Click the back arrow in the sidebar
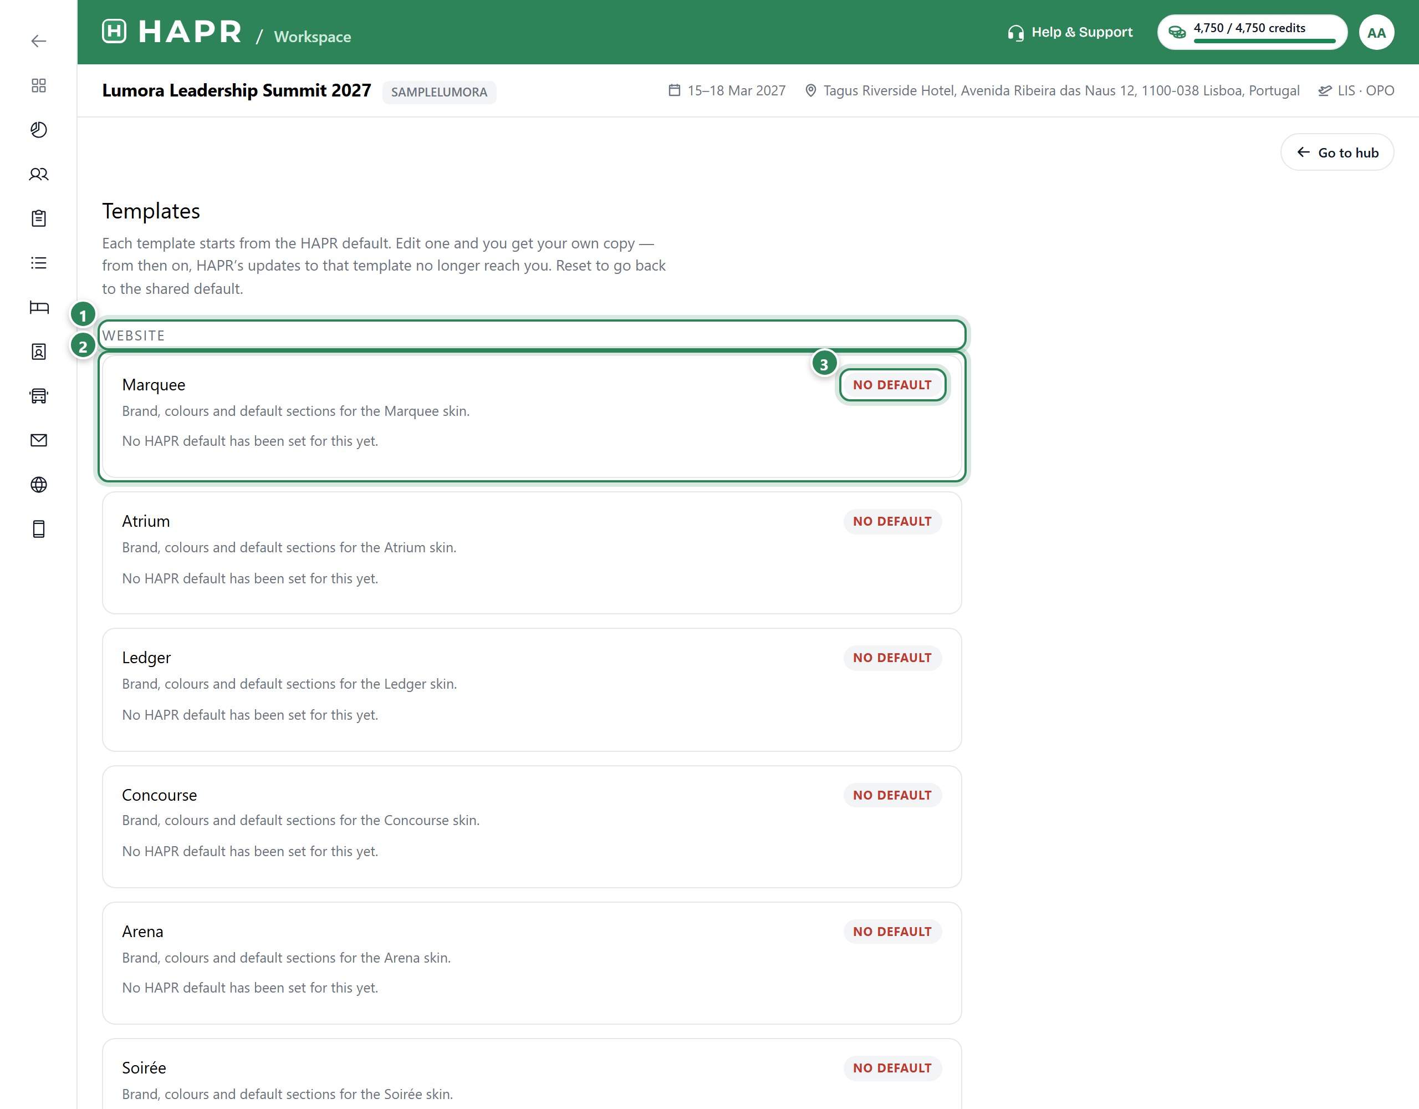Image resolution: width=1419 pixels, height=1109 pixels. pyautogui.click(x=39, y=41)
